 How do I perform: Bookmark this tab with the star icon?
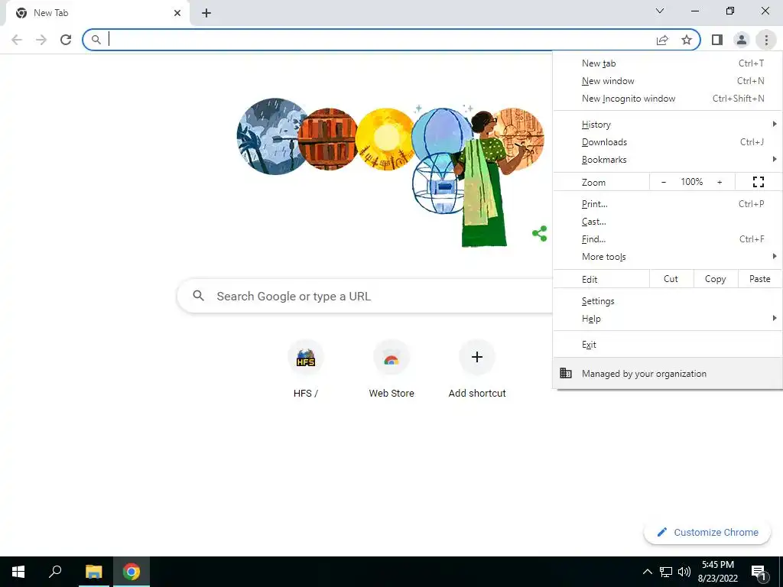click(x=687, y=40)
